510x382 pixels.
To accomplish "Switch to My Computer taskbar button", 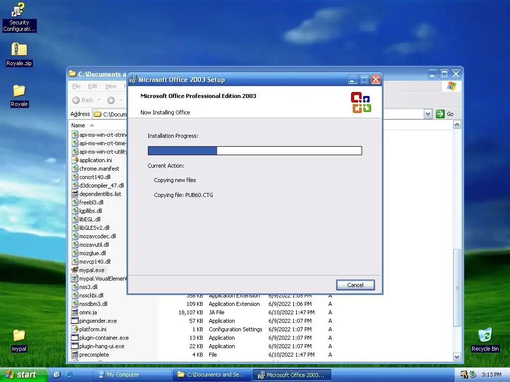I will pos(132,375).
